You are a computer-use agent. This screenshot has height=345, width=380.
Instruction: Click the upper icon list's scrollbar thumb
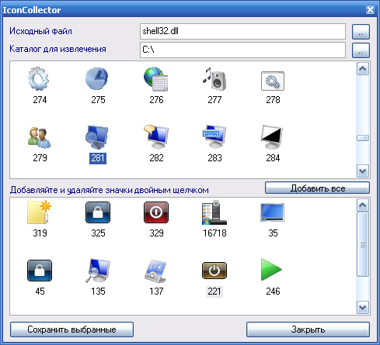(363, 138)
